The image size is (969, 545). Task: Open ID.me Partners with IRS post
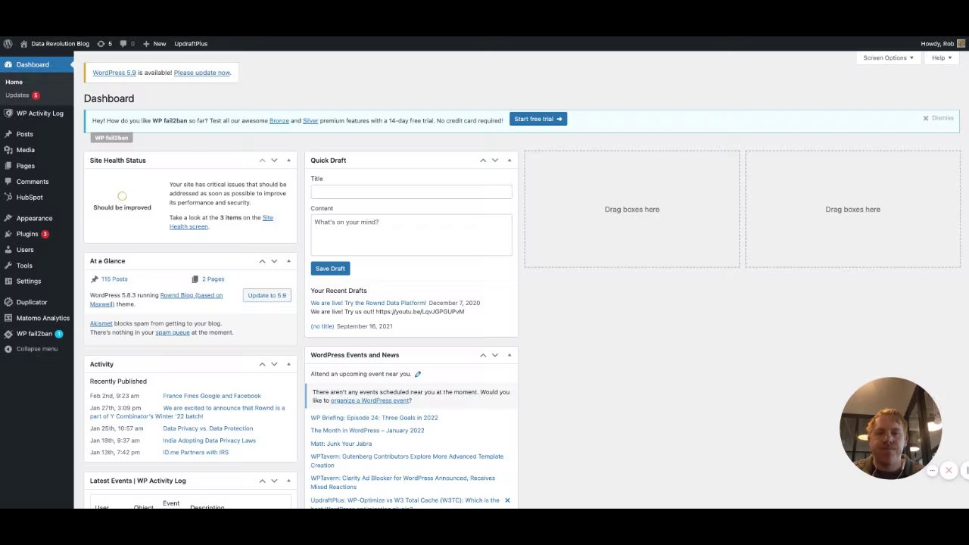pos(195,453)
